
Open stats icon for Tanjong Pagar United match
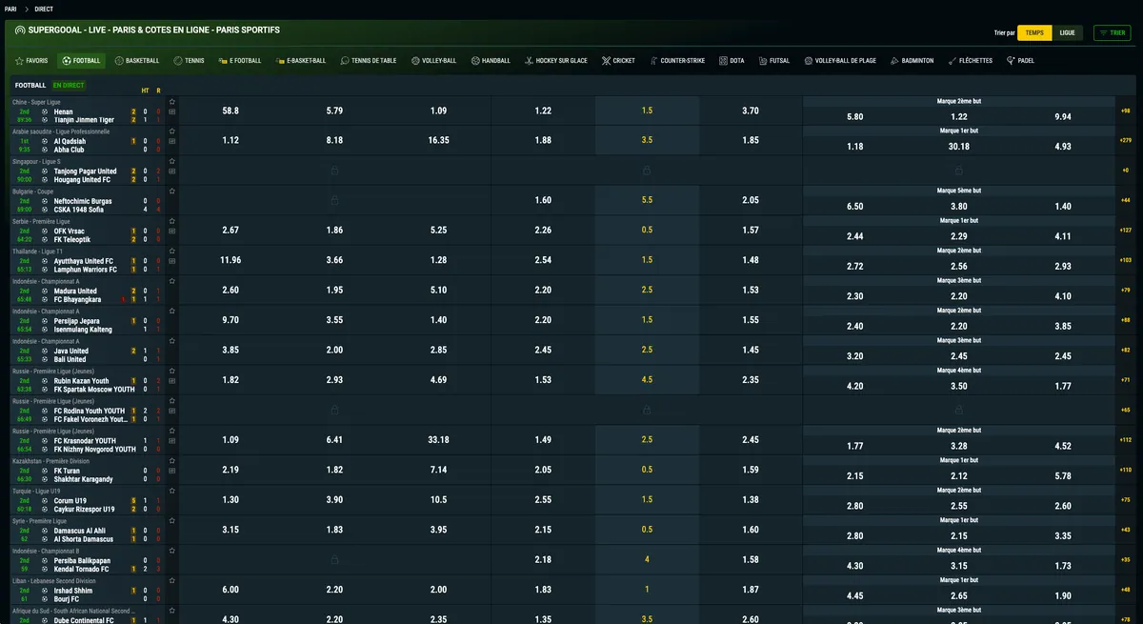click(172, 171)
